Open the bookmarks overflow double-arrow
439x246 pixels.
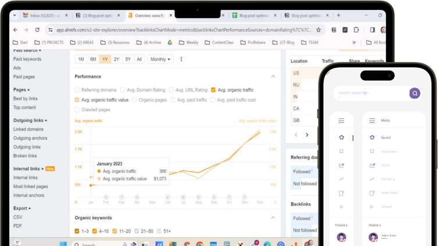(x=354, y=42)
